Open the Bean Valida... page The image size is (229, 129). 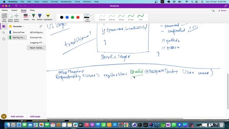pyautogui.click(x=36, y=48)
